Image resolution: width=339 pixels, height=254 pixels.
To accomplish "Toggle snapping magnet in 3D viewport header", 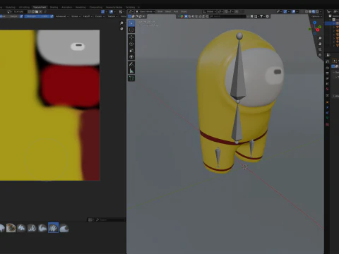I will [226, 11].
